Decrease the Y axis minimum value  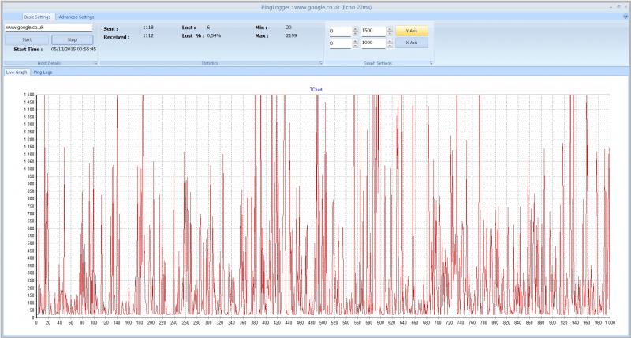click(355, 34)
